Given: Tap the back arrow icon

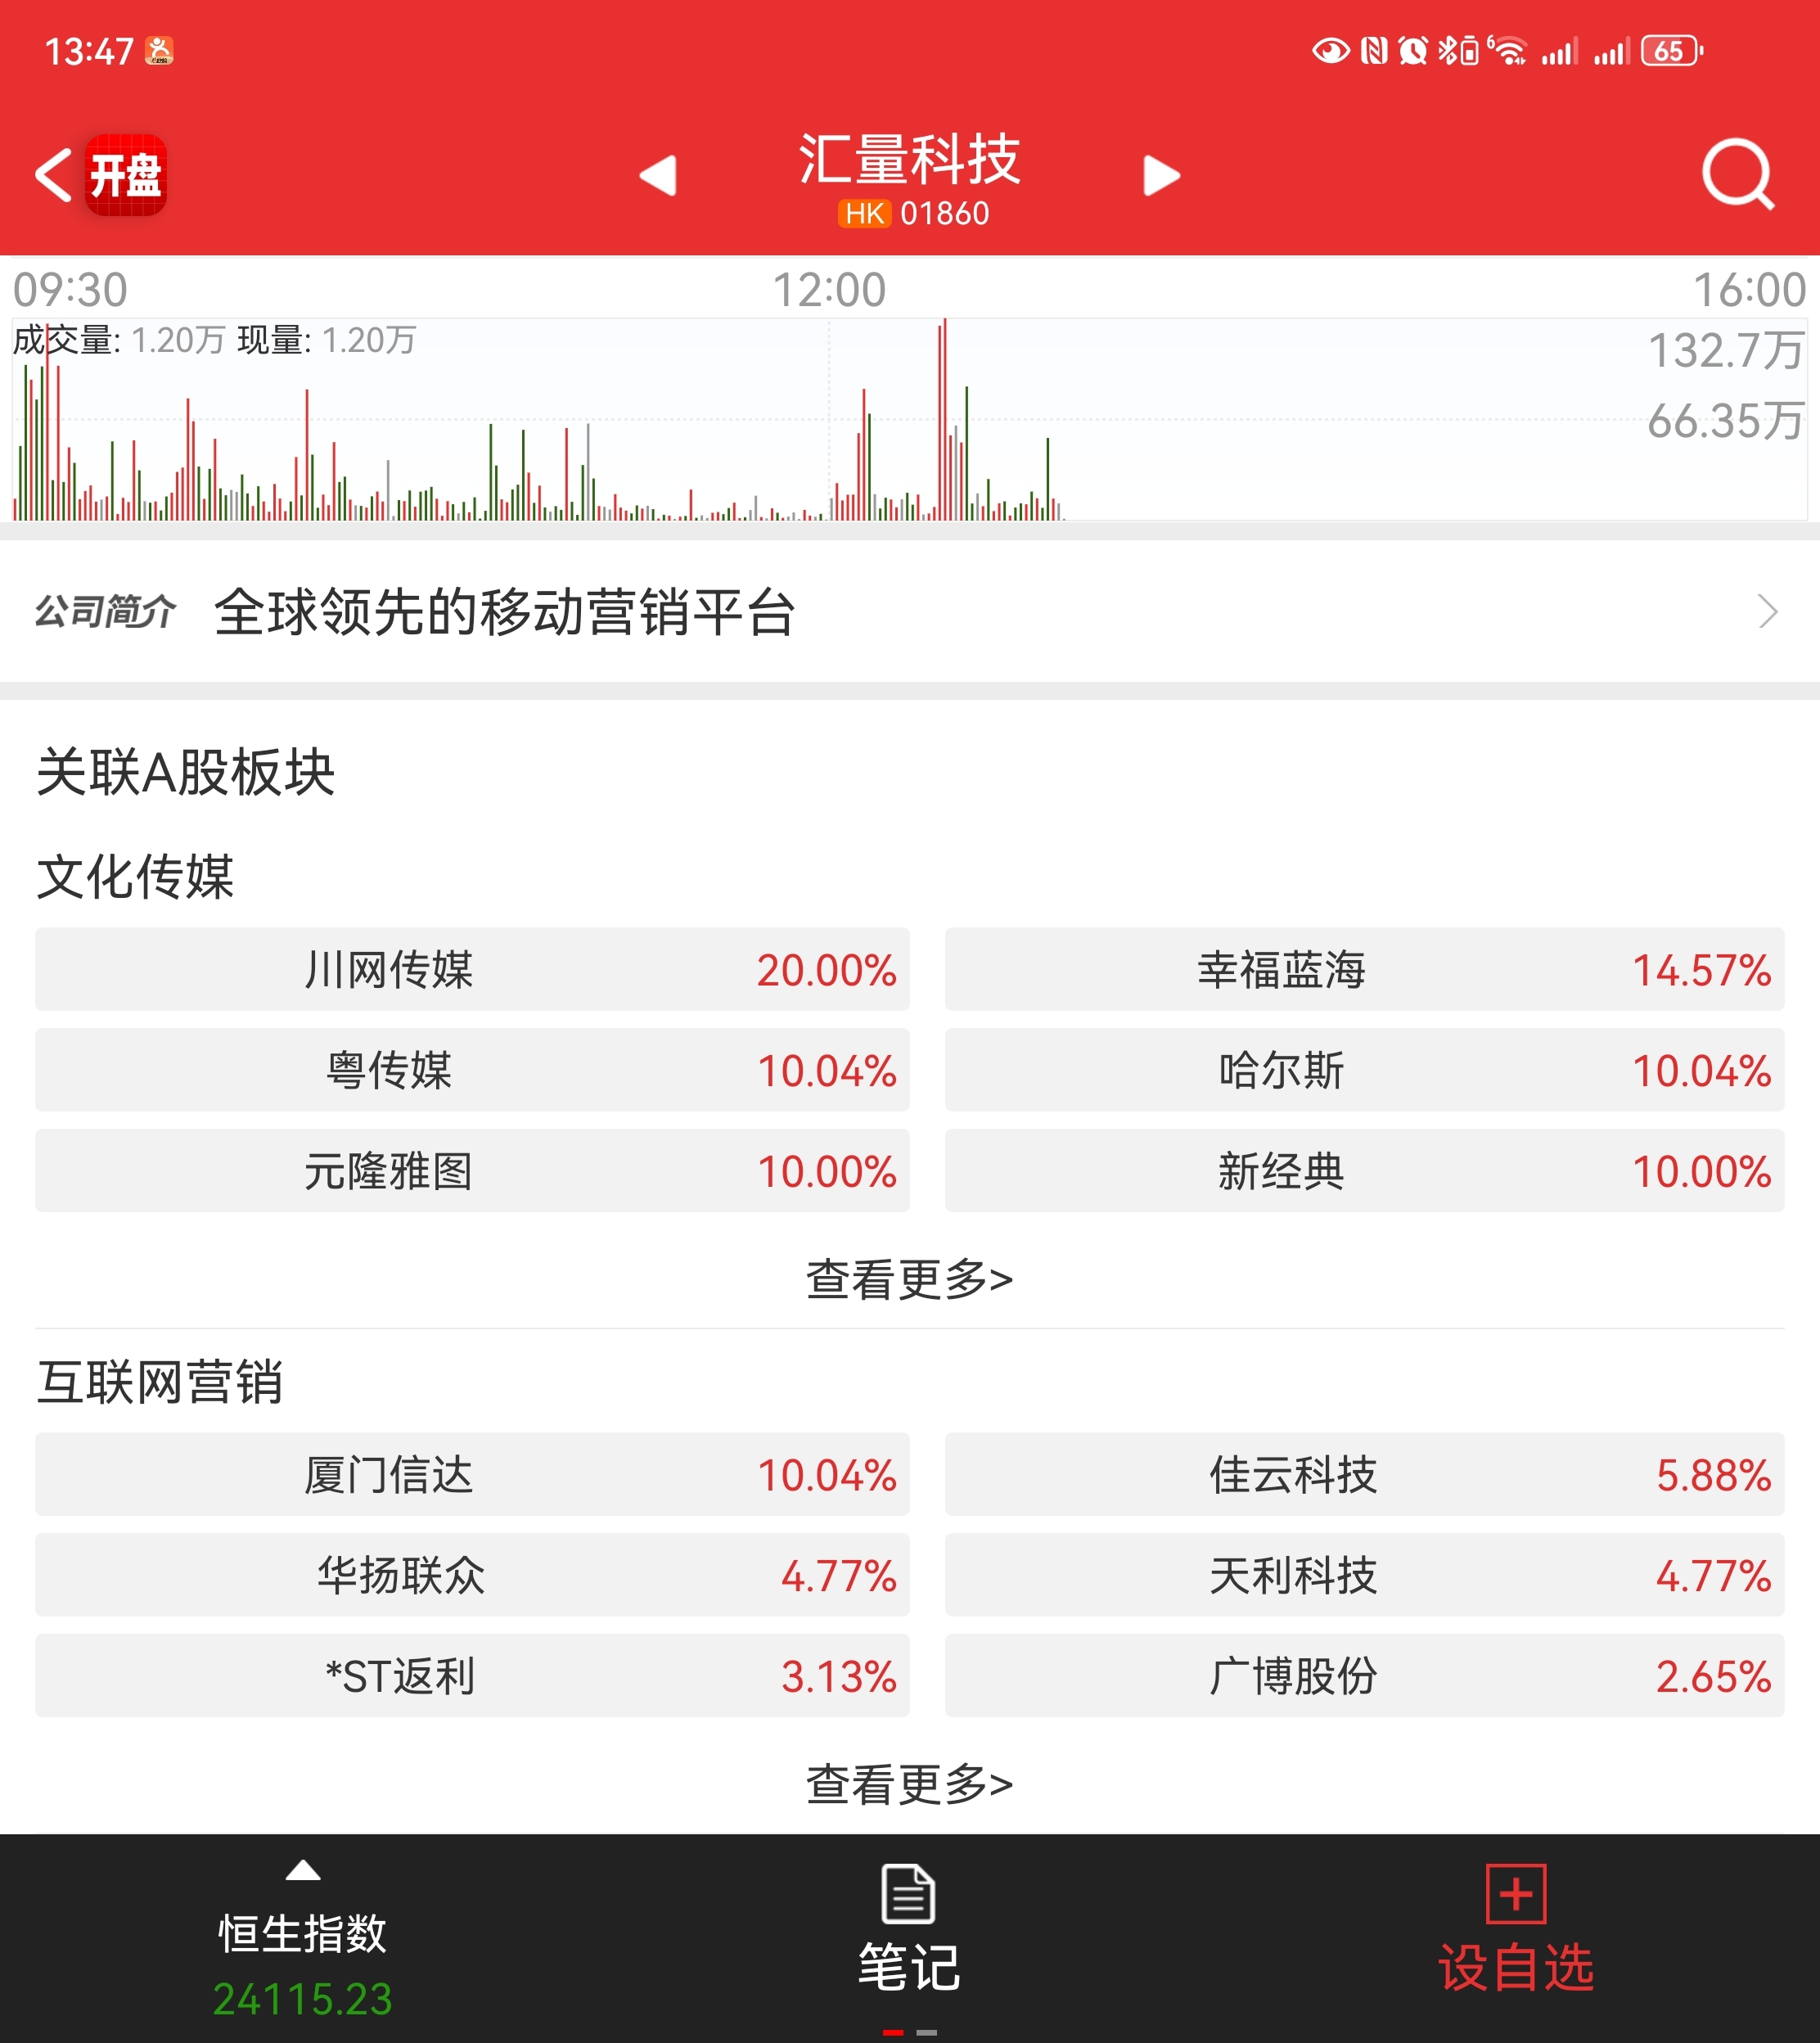Looking at the screenshot, I should pos(53,175).
